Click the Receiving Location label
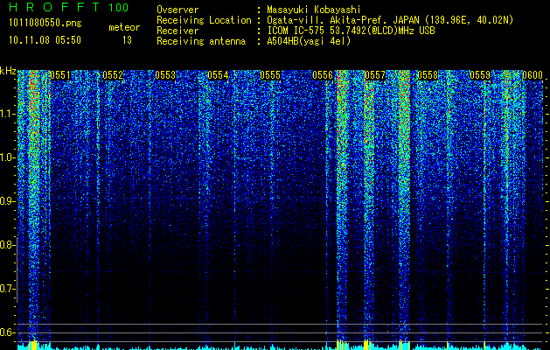The width and height of the screenshot is (550, 350). pos(204,20)
